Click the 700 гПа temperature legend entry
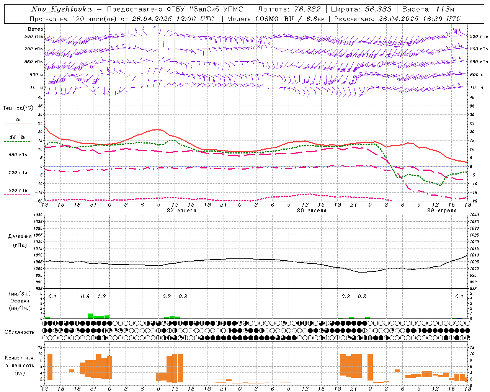Screen dimensions: 490x392 point(18,173)
